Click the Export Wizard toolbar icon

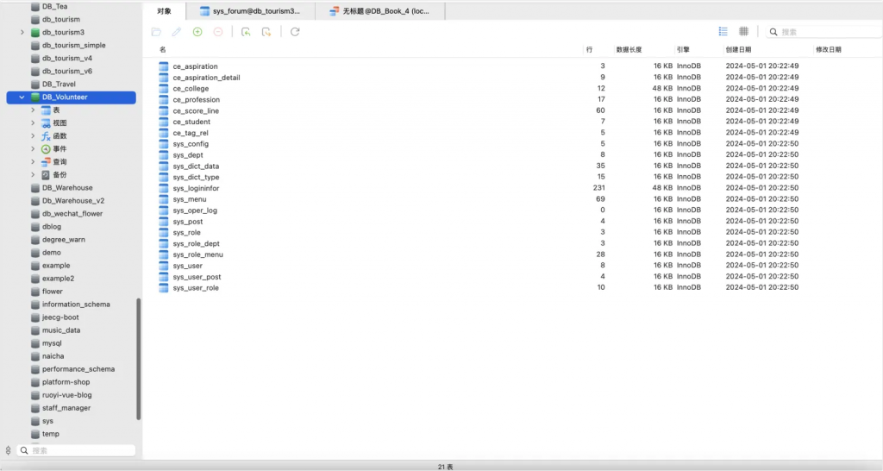click(x=266, y=32)
